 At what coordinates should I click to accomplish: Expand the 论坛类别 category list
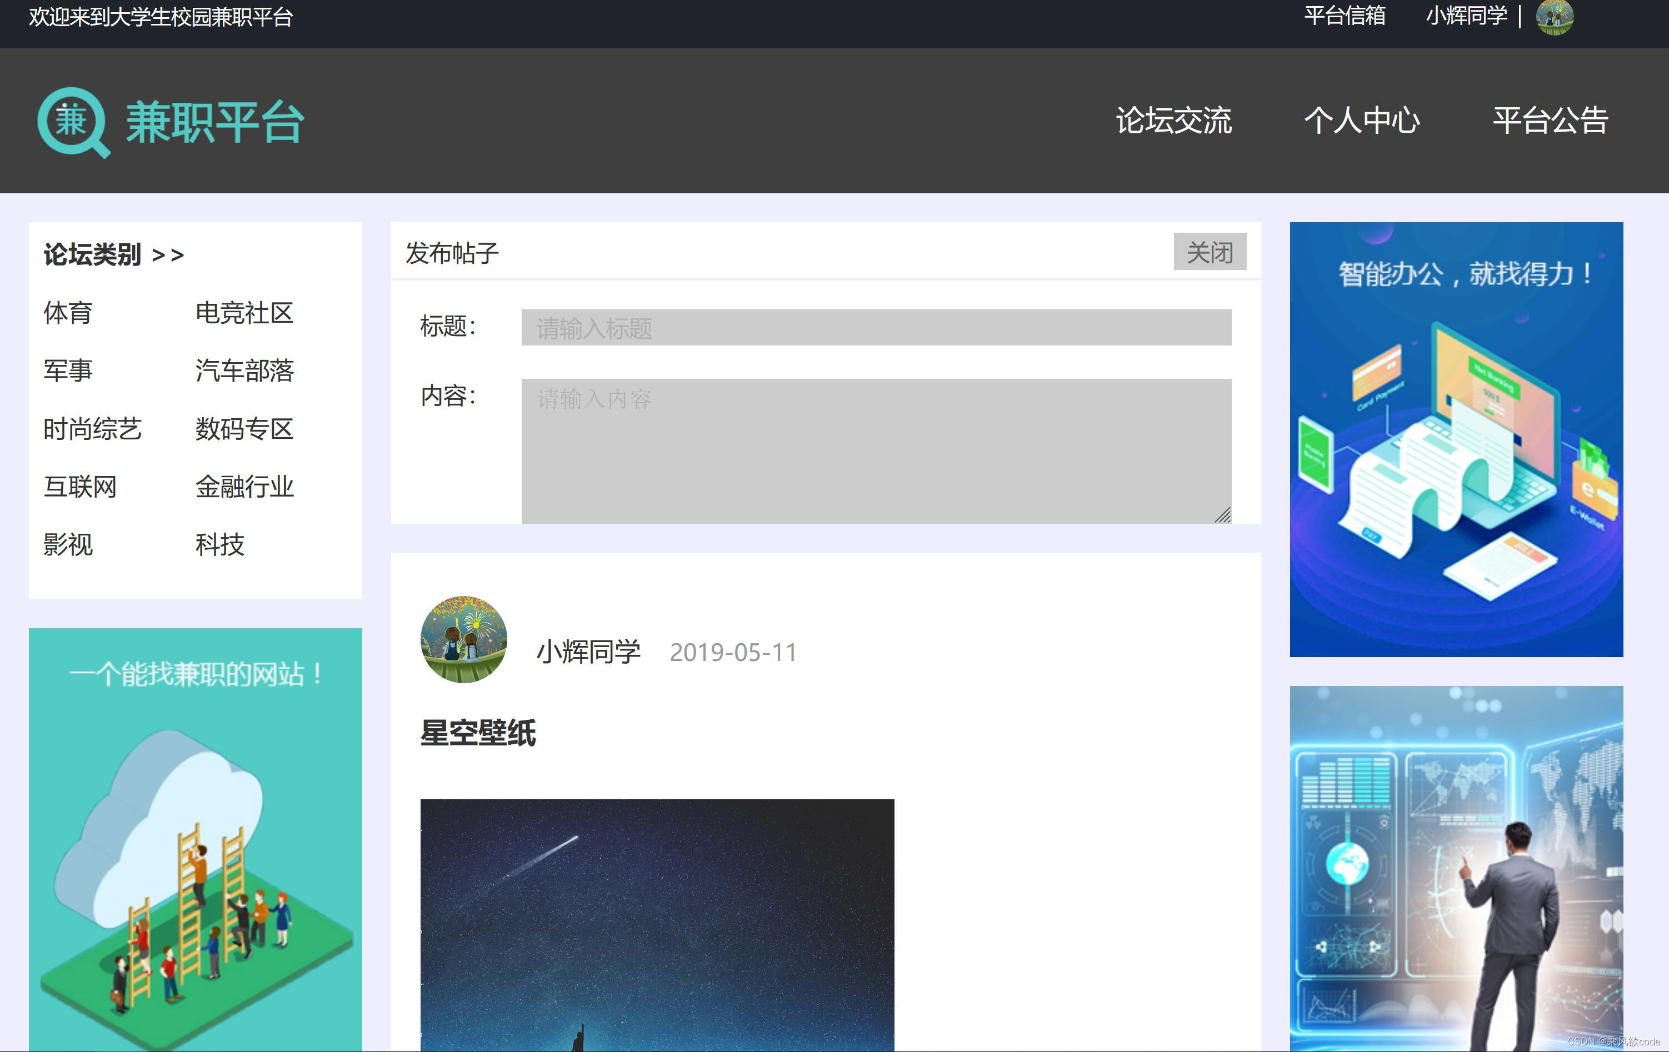point(113,255)
